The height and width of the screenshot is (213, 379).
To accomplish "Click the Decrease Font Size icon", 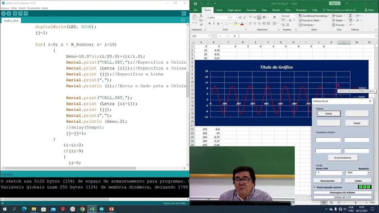I will (244, 17).
